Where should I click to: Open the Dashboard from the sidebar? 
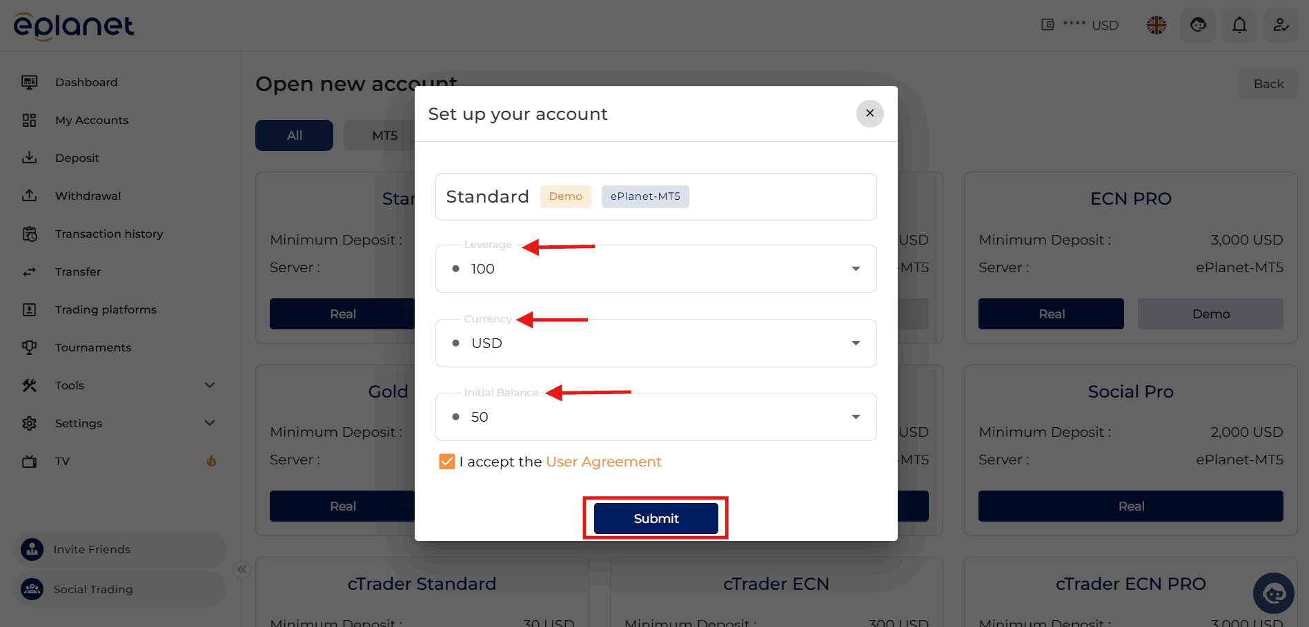[29, 82]
